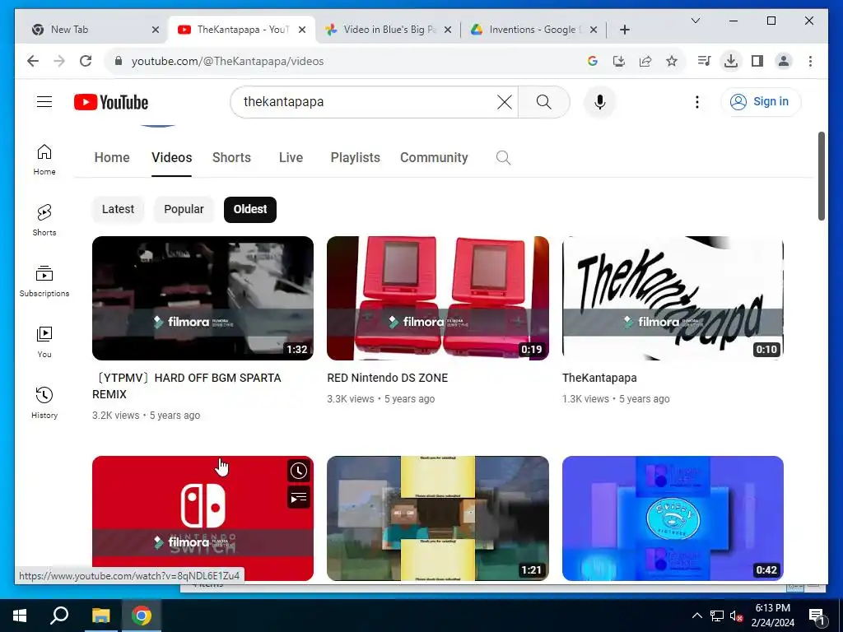Open Subscriptions in the left sidebar

click(44, 281)
